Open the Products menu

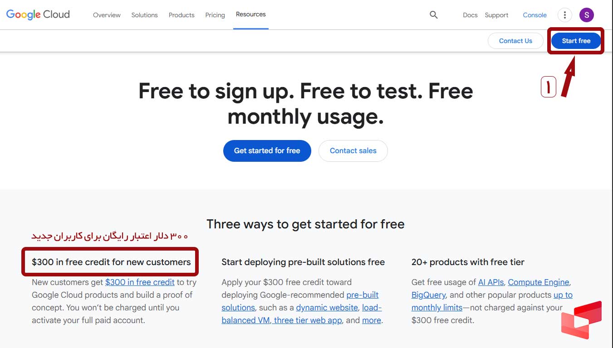click(181, 15)
